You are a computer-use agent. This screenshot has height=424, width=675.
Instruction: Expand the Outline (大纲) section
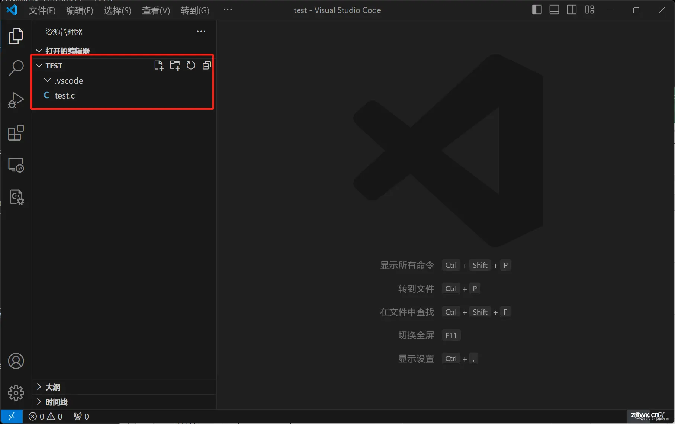[x=39, y=387]
